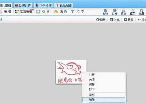Viewport: 146px width, 103px height.
Task: Open 高清场景 label
Action: [26, 12]
